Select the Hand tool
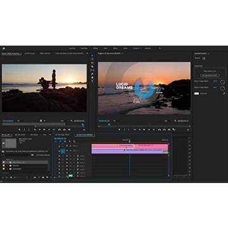 (92, 77)
